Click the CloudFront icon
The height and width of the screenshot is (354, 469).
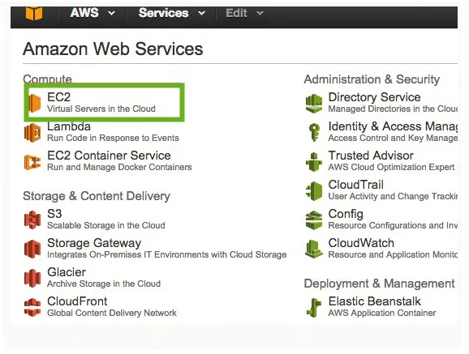(x=32, y=307)
